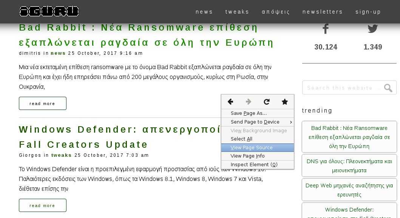Viewport: 400px width, 218px height.
Task: Click the search magnifier icon
Action: (x=388, y=88)
